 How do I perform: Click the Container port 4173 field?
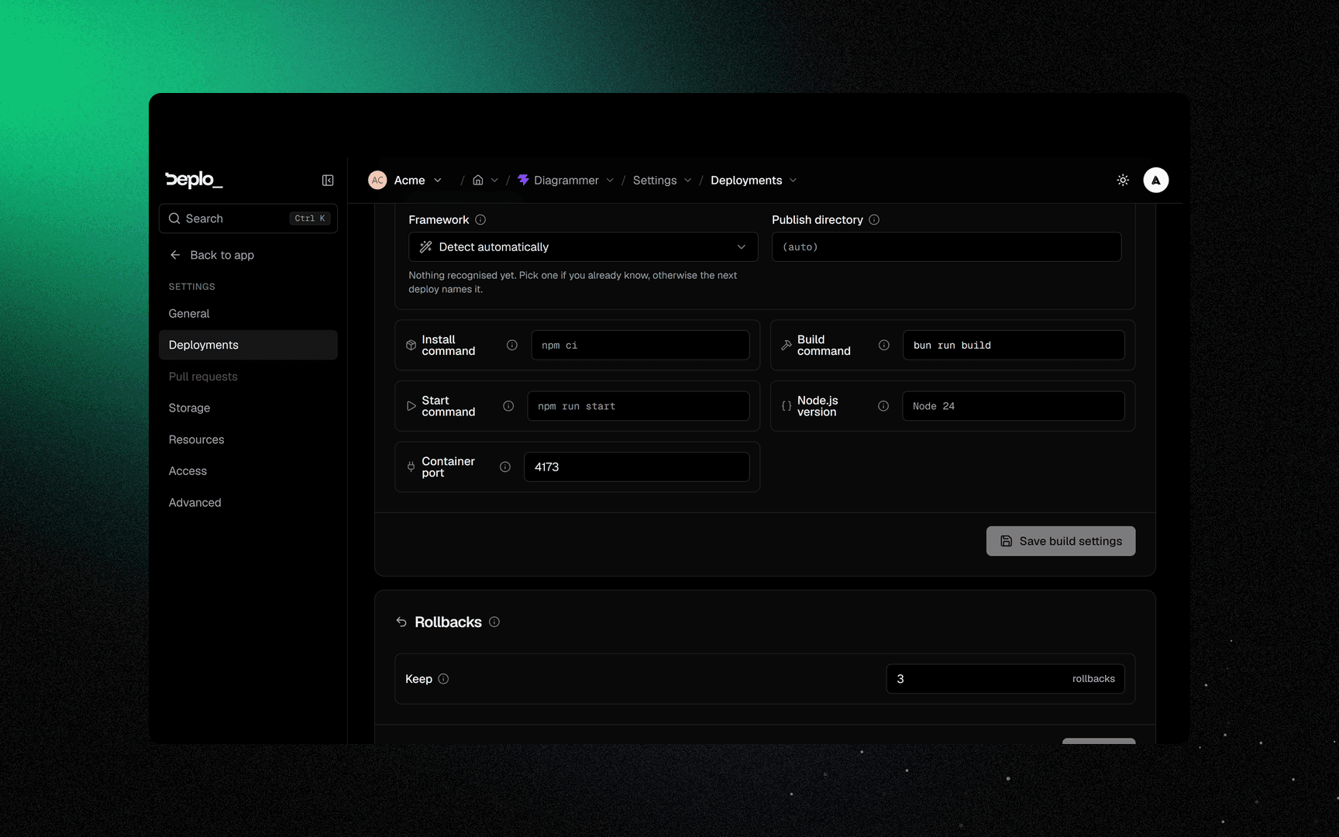coord(637,467)
